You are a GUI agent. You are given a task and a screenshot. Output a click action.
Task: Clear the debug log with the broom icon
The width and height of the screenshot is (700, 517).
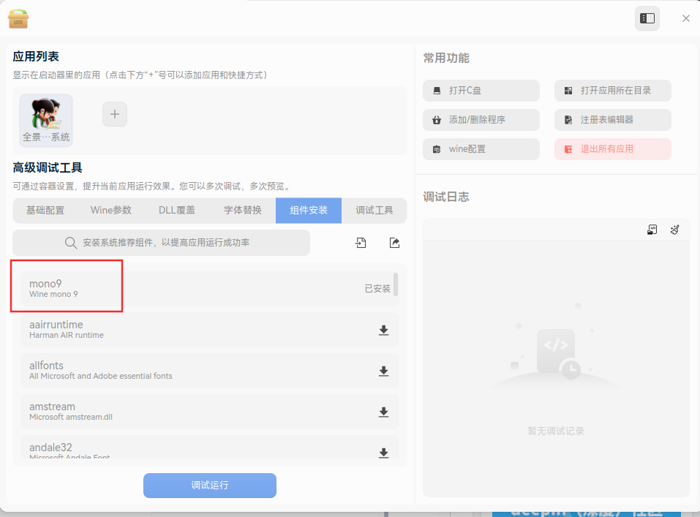point(674,230)
